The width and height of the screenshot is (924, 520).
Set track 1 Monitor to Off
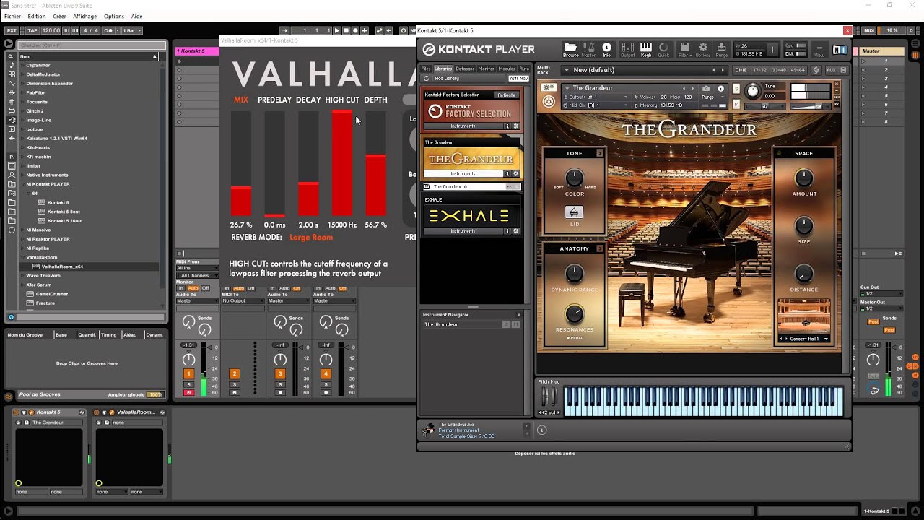[x=206, y=288]
